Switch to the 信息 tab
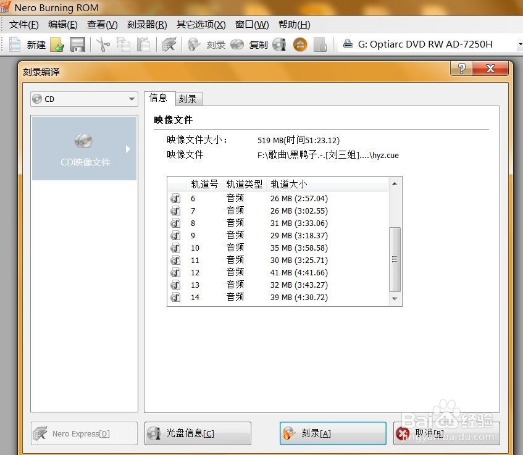This screenshot has height=455, width=523. coord(159,98)
